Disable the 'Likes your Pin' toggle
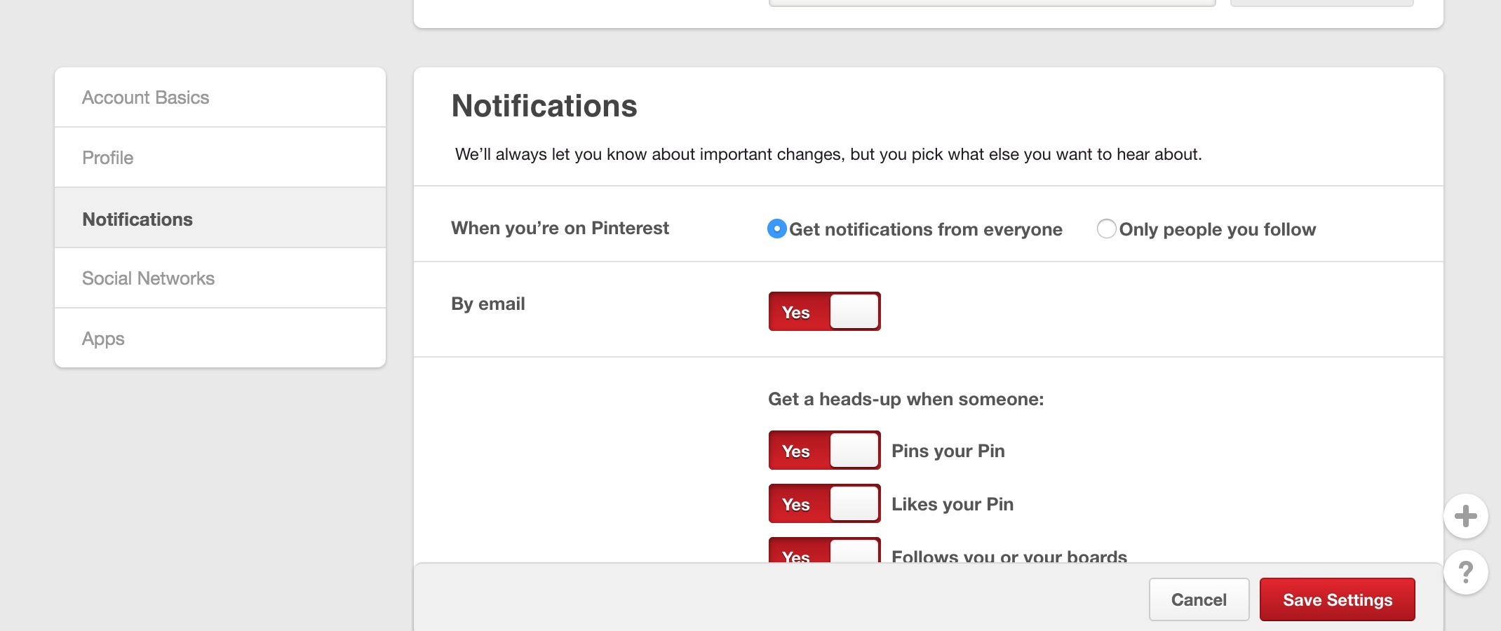Screen dimensions: 1501x631 point(824,503)
